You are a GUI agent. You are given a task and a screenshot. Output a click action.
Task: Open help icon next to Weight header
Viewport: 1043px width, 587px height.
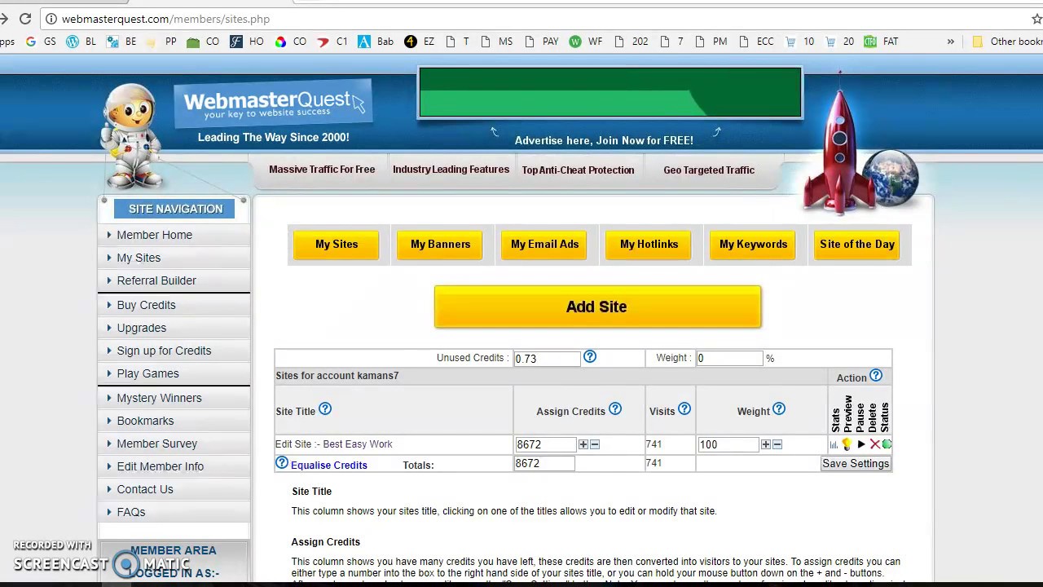coord(779,409)
